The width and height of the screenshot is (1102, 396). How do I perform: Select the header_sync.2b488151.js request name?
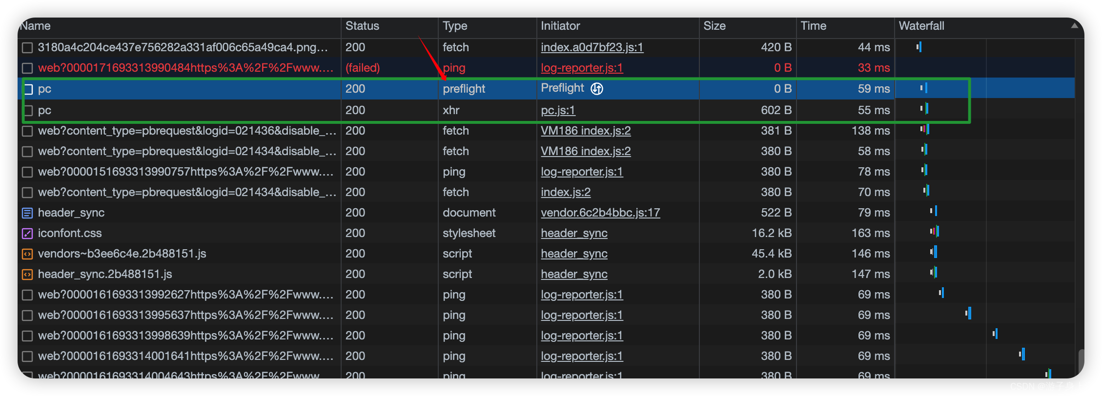click(105, 274)
